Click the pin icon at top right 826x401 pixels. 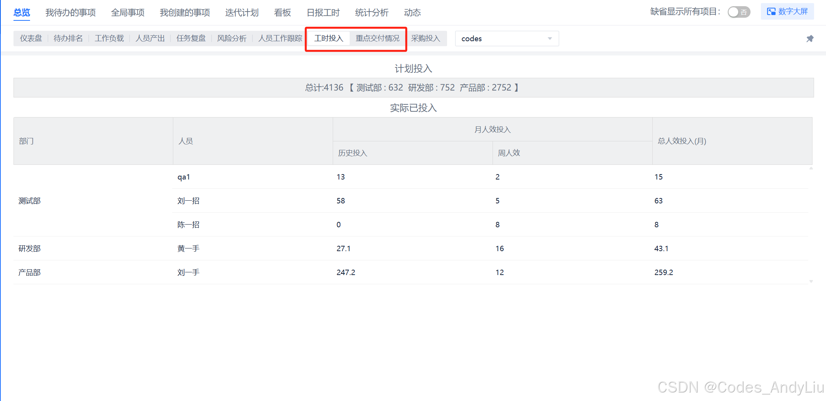[810, 39]
